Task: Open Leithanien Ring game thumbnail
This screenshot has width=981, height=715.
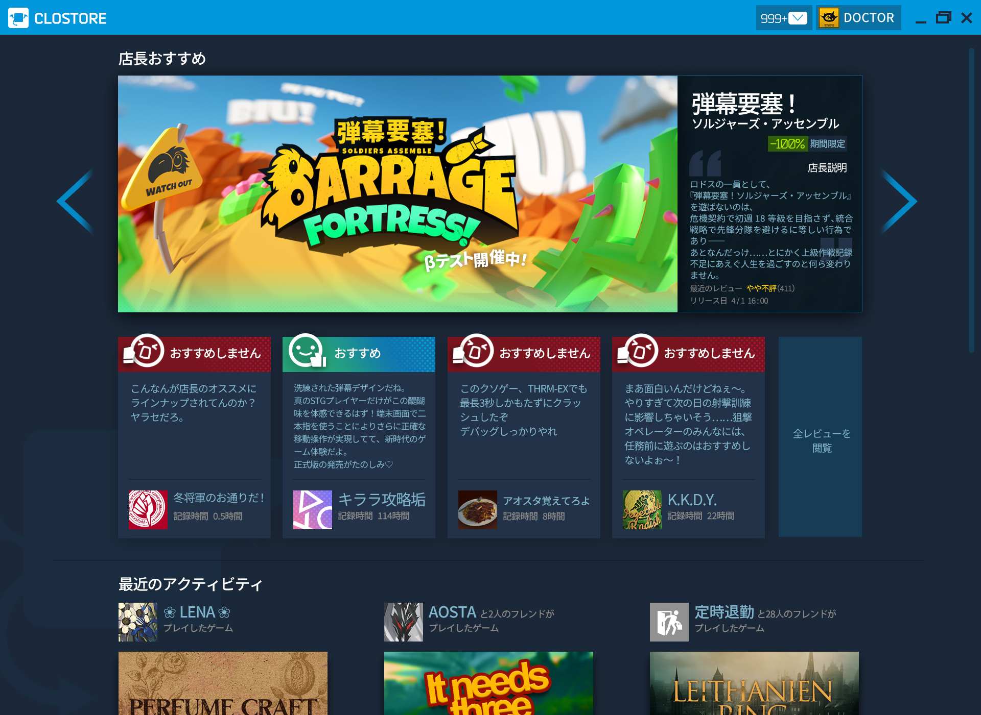Action: (754, 683)
